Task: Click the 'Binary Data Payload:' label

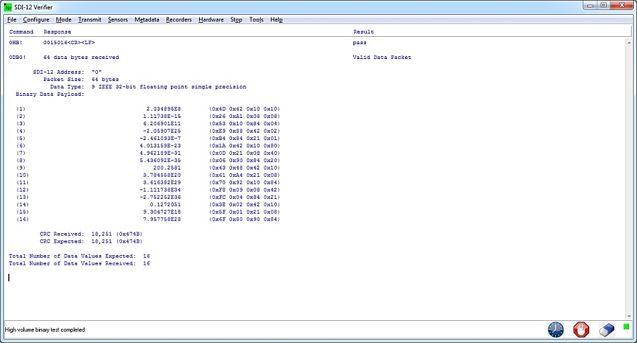Action: 50,94
